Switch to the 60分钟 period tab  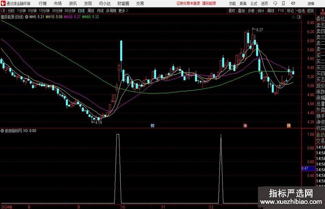(x=70, y=11)
